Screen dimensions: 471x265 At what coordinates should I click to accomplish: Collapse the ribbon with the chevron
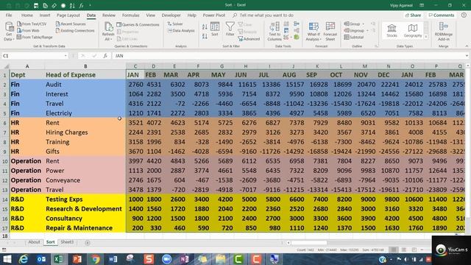pos(467,46)
